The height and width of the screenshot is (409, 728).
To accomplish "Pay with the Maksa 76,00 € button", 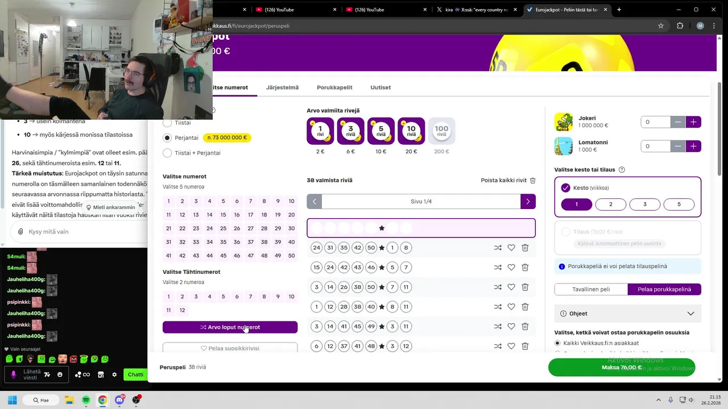I will (x=622, y=368).
